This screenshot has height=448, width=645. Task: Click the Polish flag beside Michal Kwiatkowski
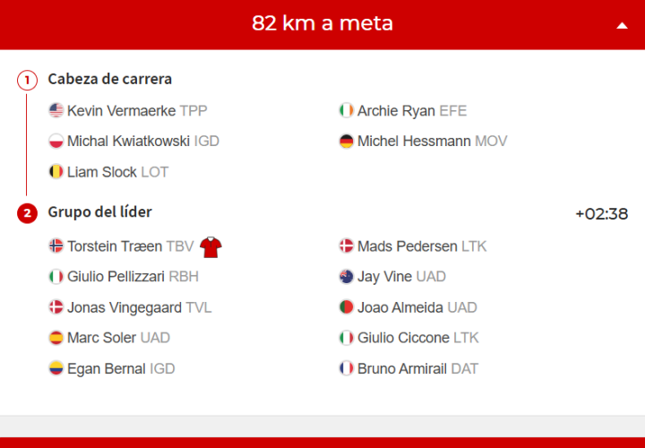tap(56, 142)
